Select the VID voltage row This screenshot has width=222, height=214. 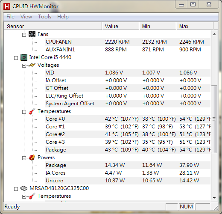click(128, 73)
